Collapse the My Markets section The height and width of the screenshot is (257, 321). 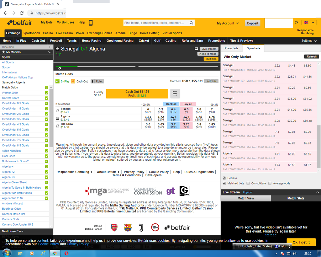(50, 52)
